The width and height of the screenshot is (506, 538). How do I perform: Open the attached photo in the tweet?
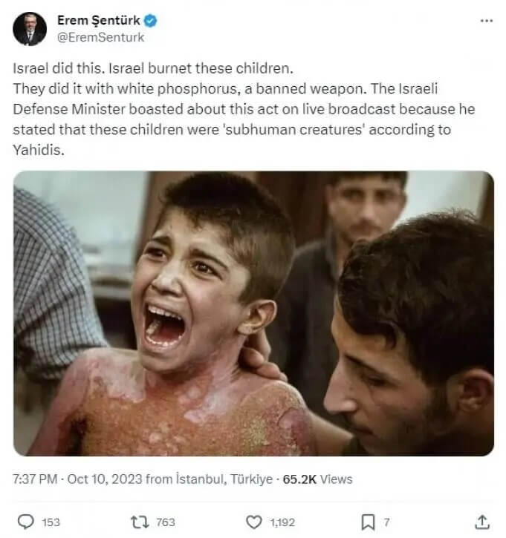[253, 313]
